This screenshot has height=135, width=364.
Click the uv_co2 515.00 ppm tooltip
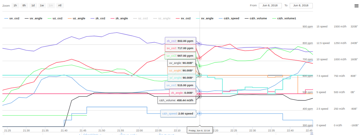click(x=180, y=85)
